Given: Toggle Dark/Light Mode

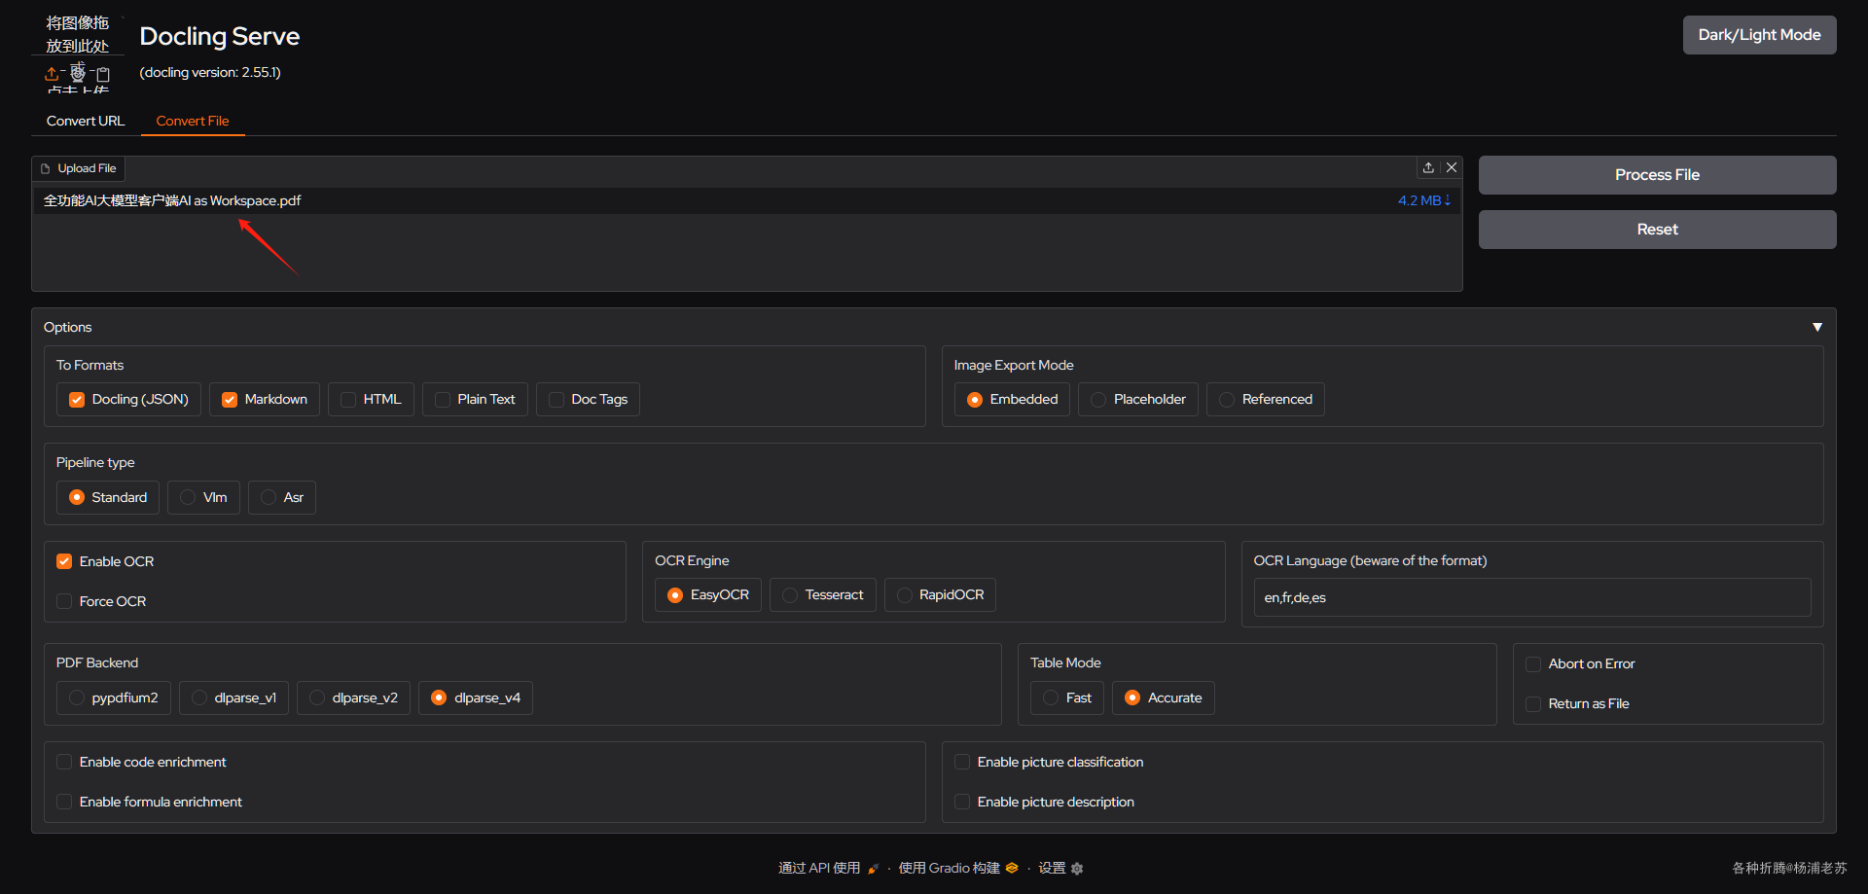Looking at the screenshot, I should (x=1759, y=35).
